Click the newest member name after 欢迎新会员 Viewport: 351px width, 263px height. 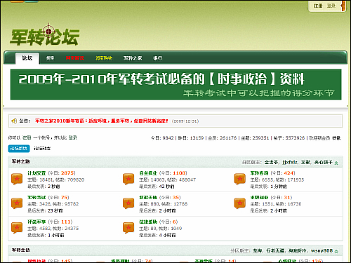pyautogui.click(x=336, y=138)
